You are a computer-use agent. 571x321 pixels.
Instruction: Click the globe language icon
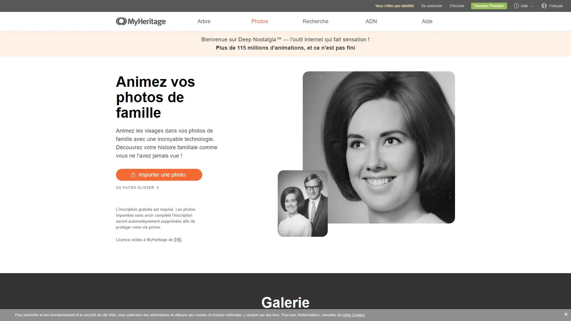click(544, 6)
